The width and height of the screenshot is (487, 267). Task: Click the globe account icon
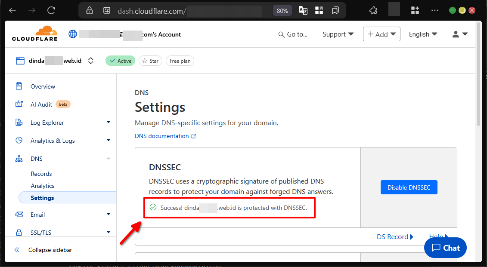point(73,34)
